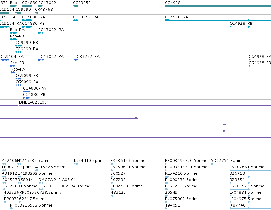Click the CG9099-PB protein arrows
Screen dimensions: 271x210
[18, 79]
